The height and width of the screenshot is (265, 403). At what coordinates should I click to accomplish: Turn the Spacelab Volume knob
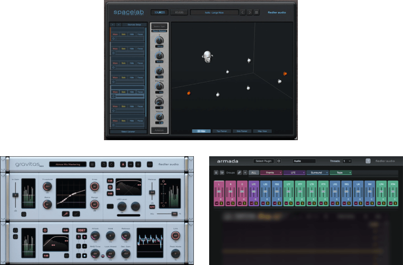tap(159, 117)
